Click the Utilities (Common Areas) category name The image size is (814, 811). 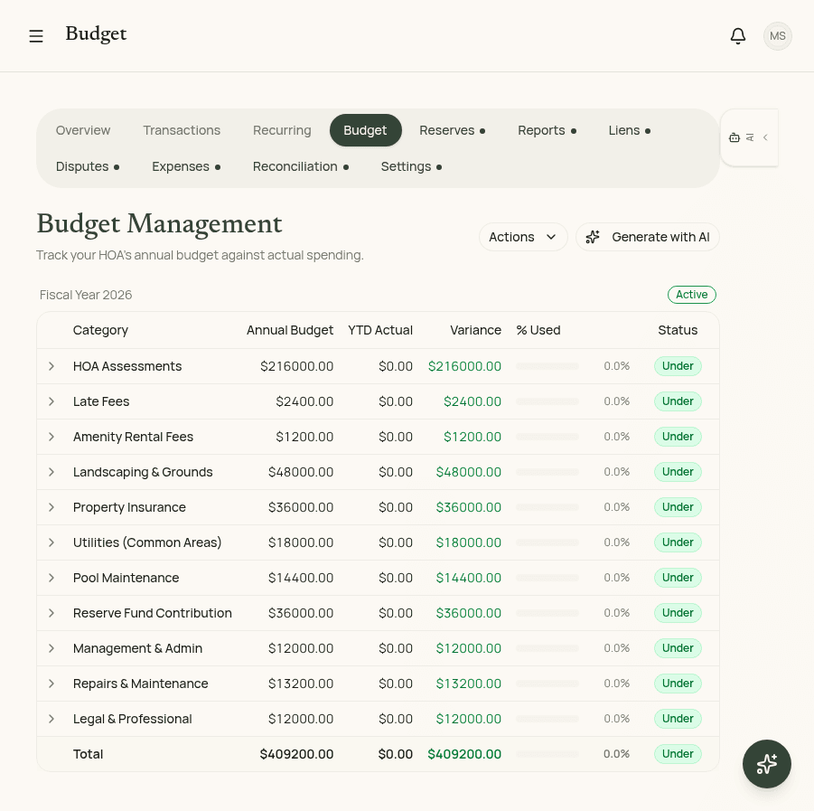pos(147,542)
